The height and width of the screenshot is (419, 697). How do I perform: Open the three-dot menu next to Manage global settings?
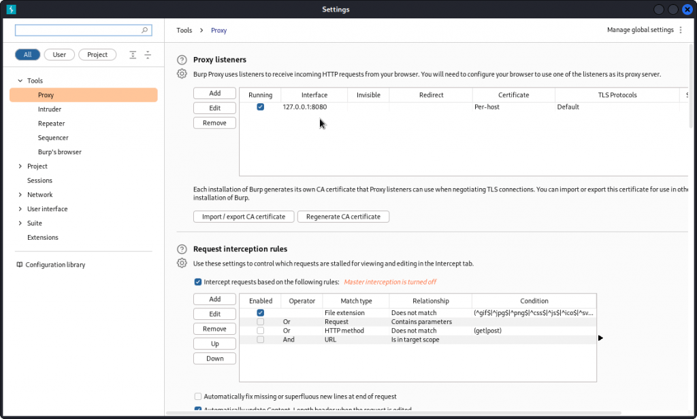680,30
